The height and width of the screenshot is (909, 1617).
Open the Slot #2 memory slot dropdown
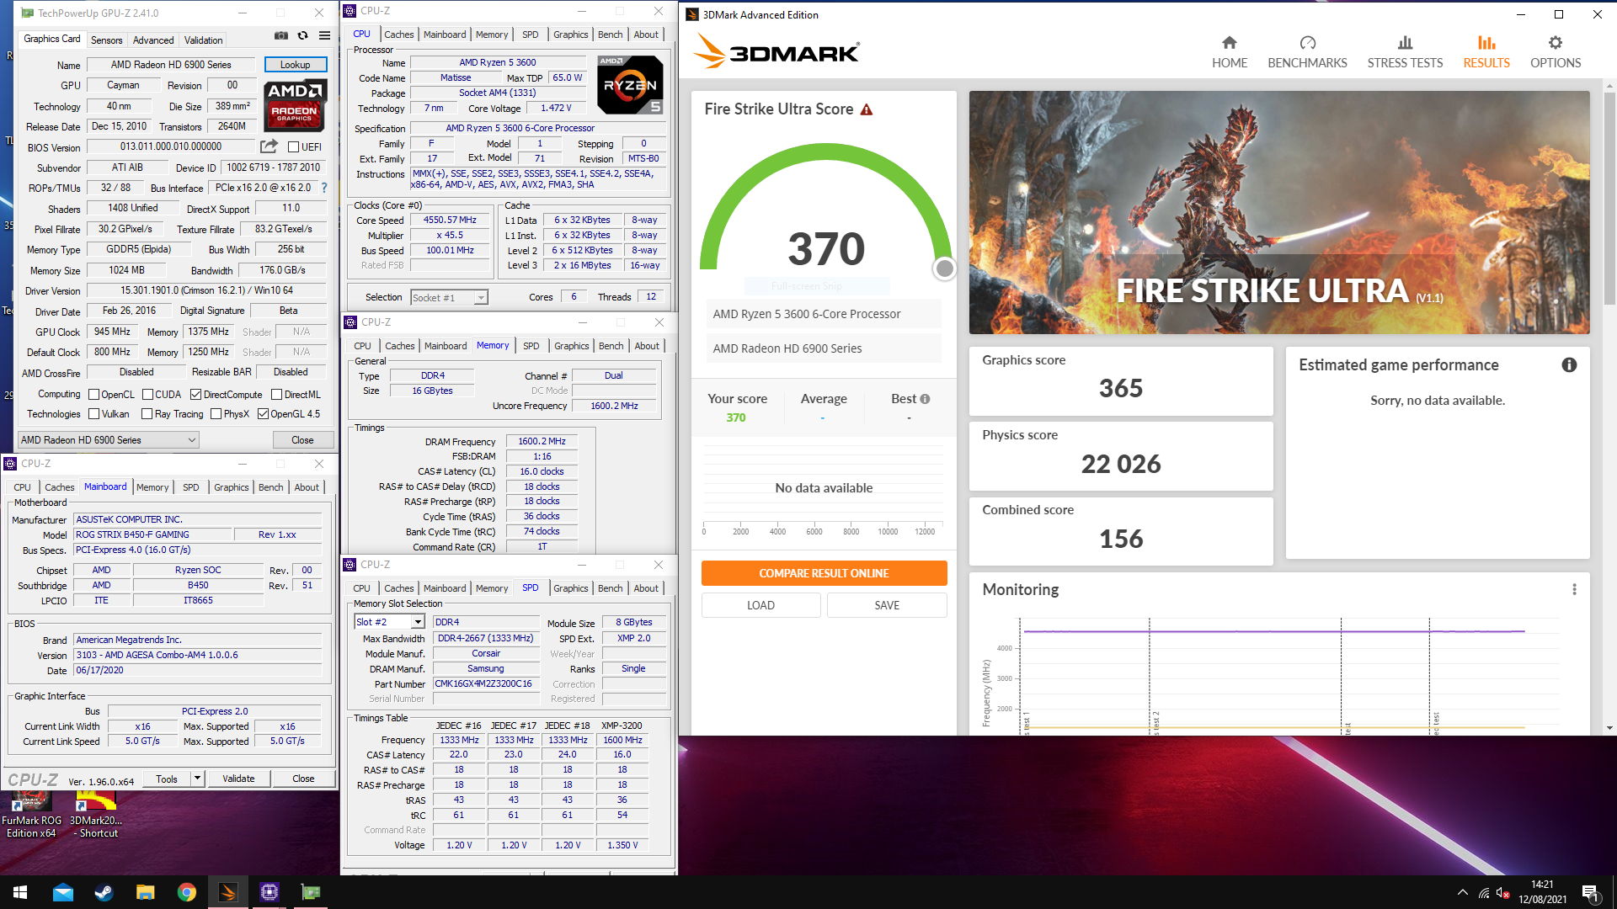coord(389,622)
